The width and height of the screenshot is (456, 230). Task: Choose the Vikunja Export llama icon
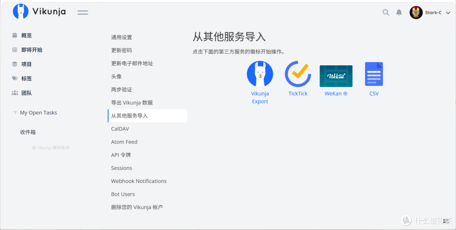tap(260, 74)
